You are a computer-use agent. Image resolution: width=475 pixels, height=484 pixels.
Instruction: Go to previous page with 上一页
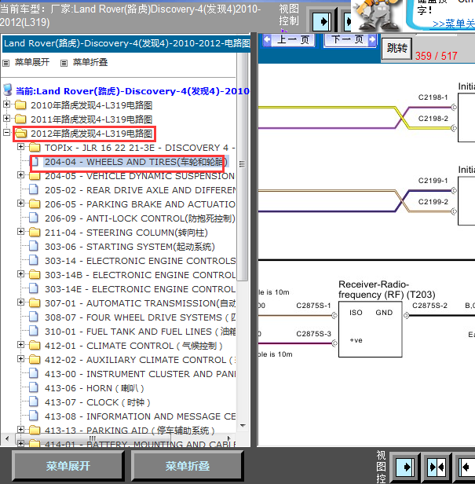(289, 40)
